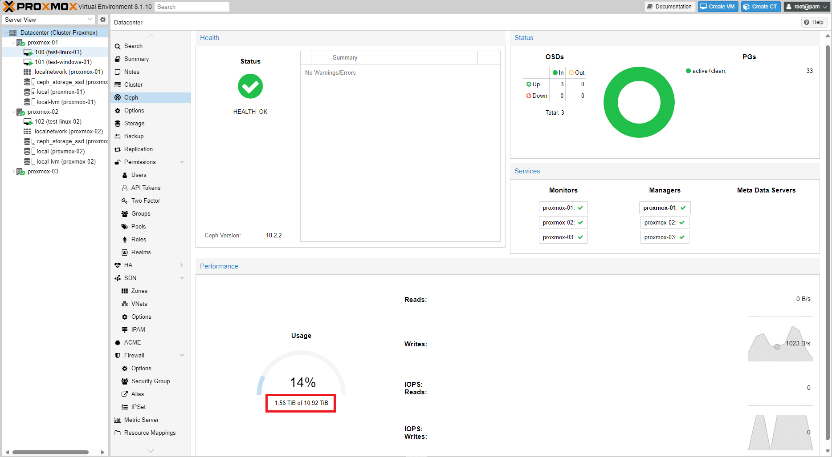Image resolution: width=832 pixels, height=457 pixels.
Task: Click the 14% usage gauge
Action: (302, 373)
